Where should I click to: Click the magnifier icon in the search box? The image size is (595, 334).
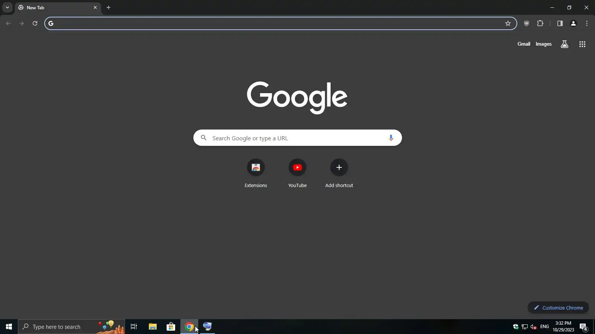point(203,138)
